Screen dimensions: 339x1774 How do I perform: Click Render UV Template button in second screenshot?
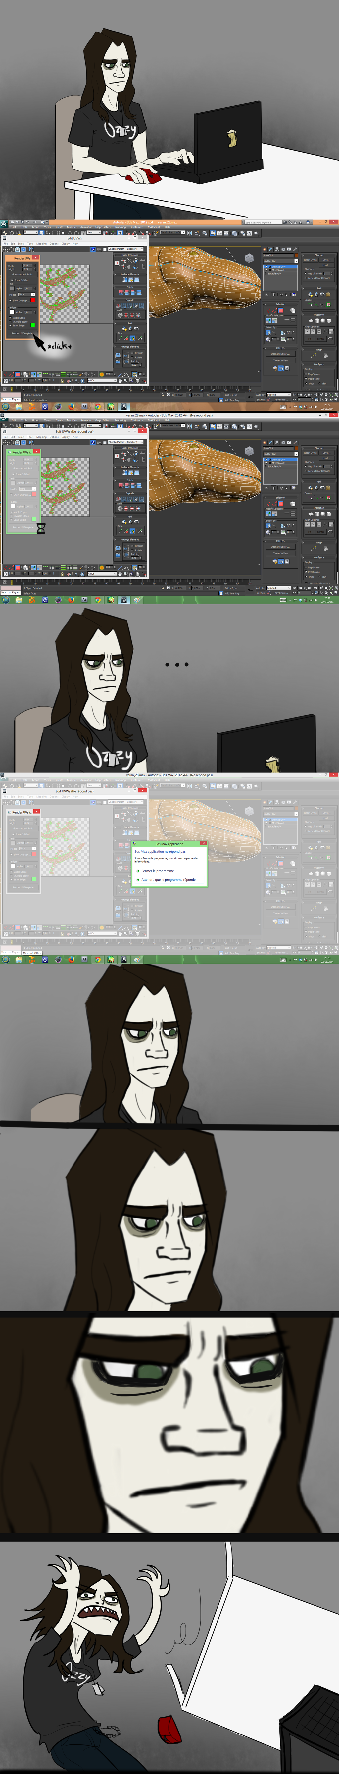pos(23,527)
